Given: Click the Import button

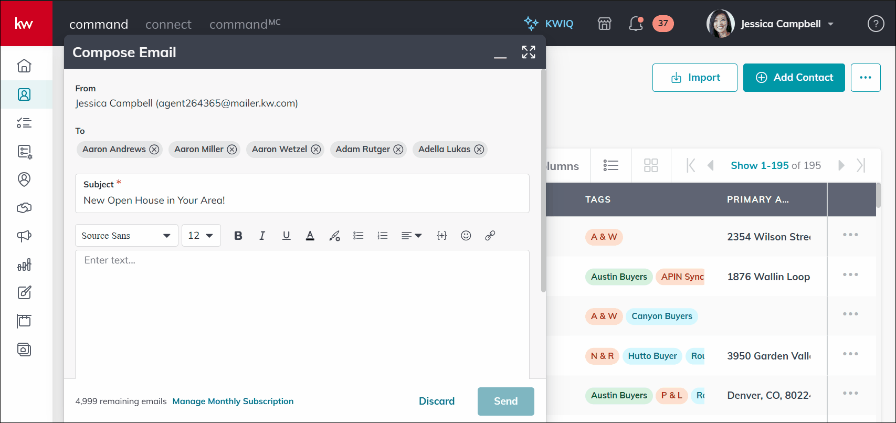Looking at the screenshot, I should click(x=695, y=78).
